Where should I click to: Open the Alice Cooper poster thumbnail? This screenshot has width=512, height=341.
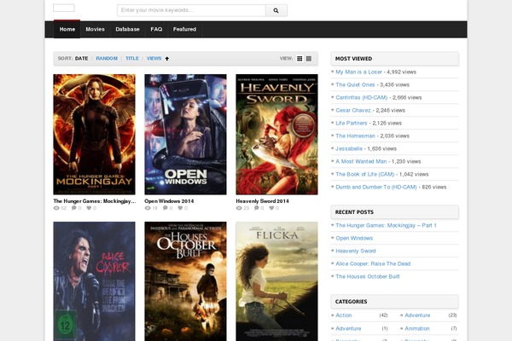pos(94,281)
